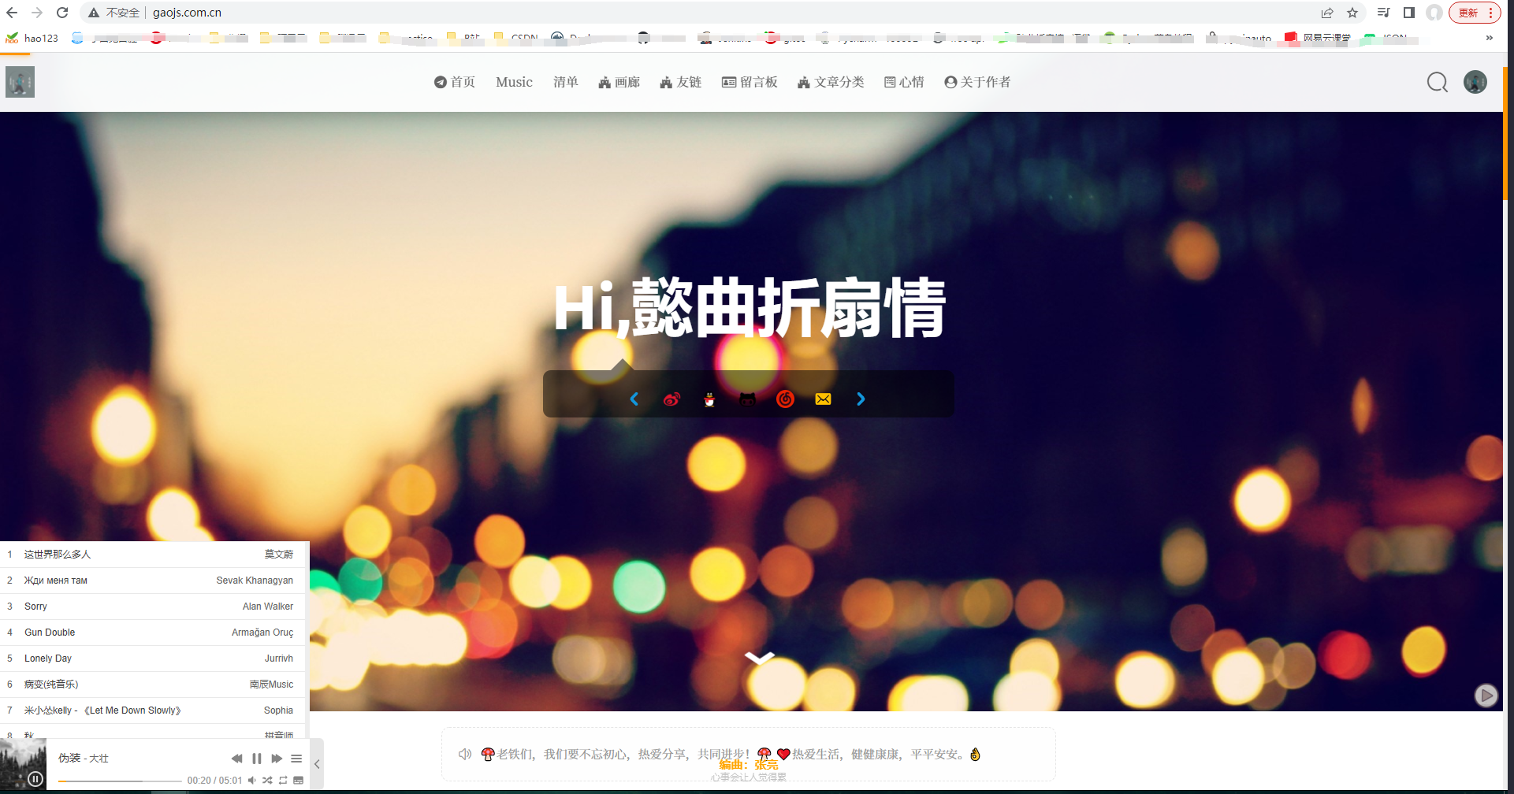Click the right arrow in the social bar
The width and height of the screenshot is (1514, 794).
(861, 399)
